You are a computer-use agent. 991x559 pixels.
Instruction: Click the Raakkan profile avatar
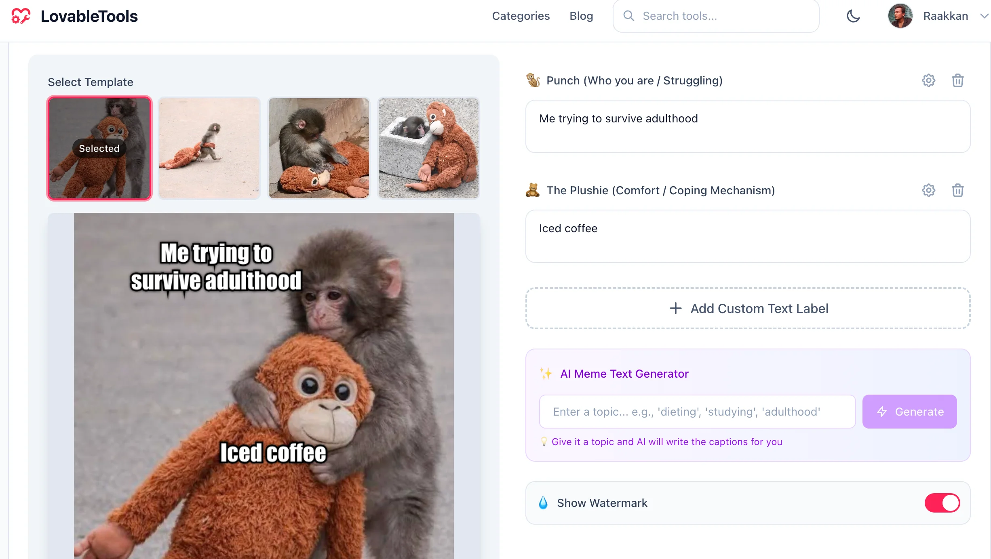point(900,16)
